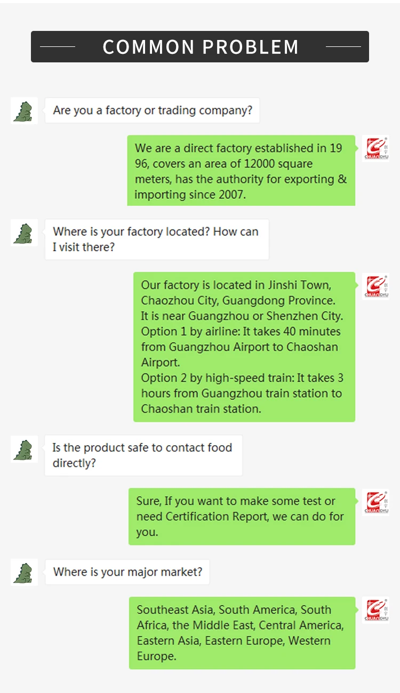Select the 'Are you a factory or trading company?' bubble
400x693 pixels.
click(x=153, y=111)
